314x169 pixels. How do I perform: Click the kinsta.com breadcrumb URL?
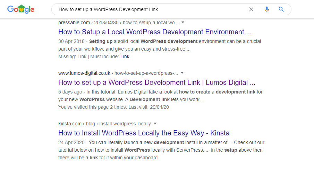tap(104, 124)
